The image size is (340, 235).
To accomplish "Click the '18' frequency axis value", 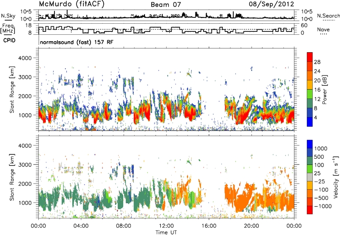I will coord(28,25).
